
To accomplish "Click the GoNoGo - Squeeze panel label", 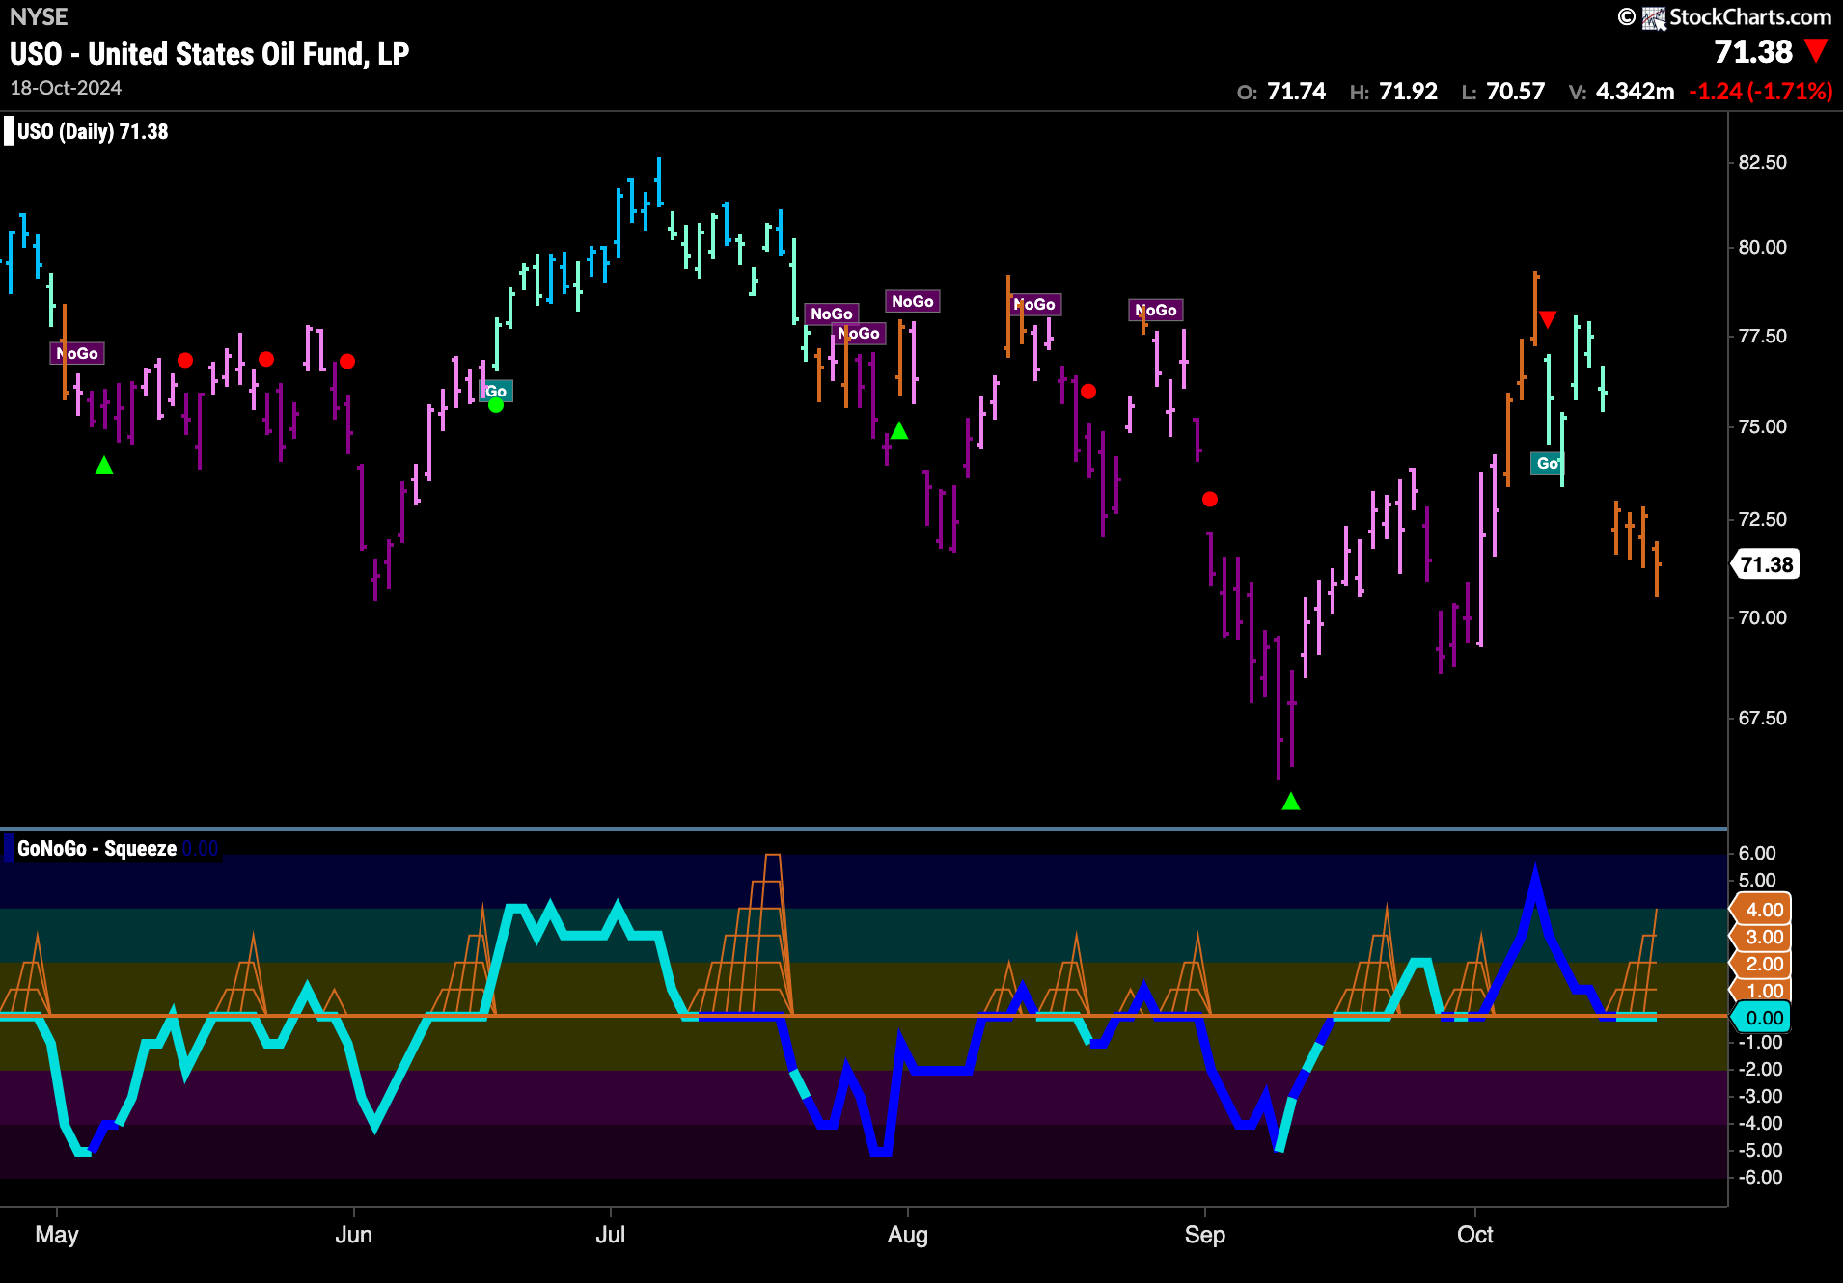I will point(96,848).
